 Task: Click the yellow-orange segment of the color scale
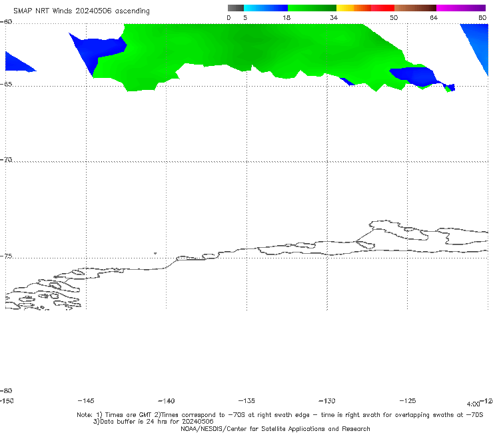[354, 8]
